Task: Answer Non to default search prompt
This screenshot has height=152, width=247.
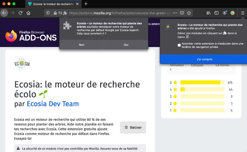Action: (x=82, y=45)
